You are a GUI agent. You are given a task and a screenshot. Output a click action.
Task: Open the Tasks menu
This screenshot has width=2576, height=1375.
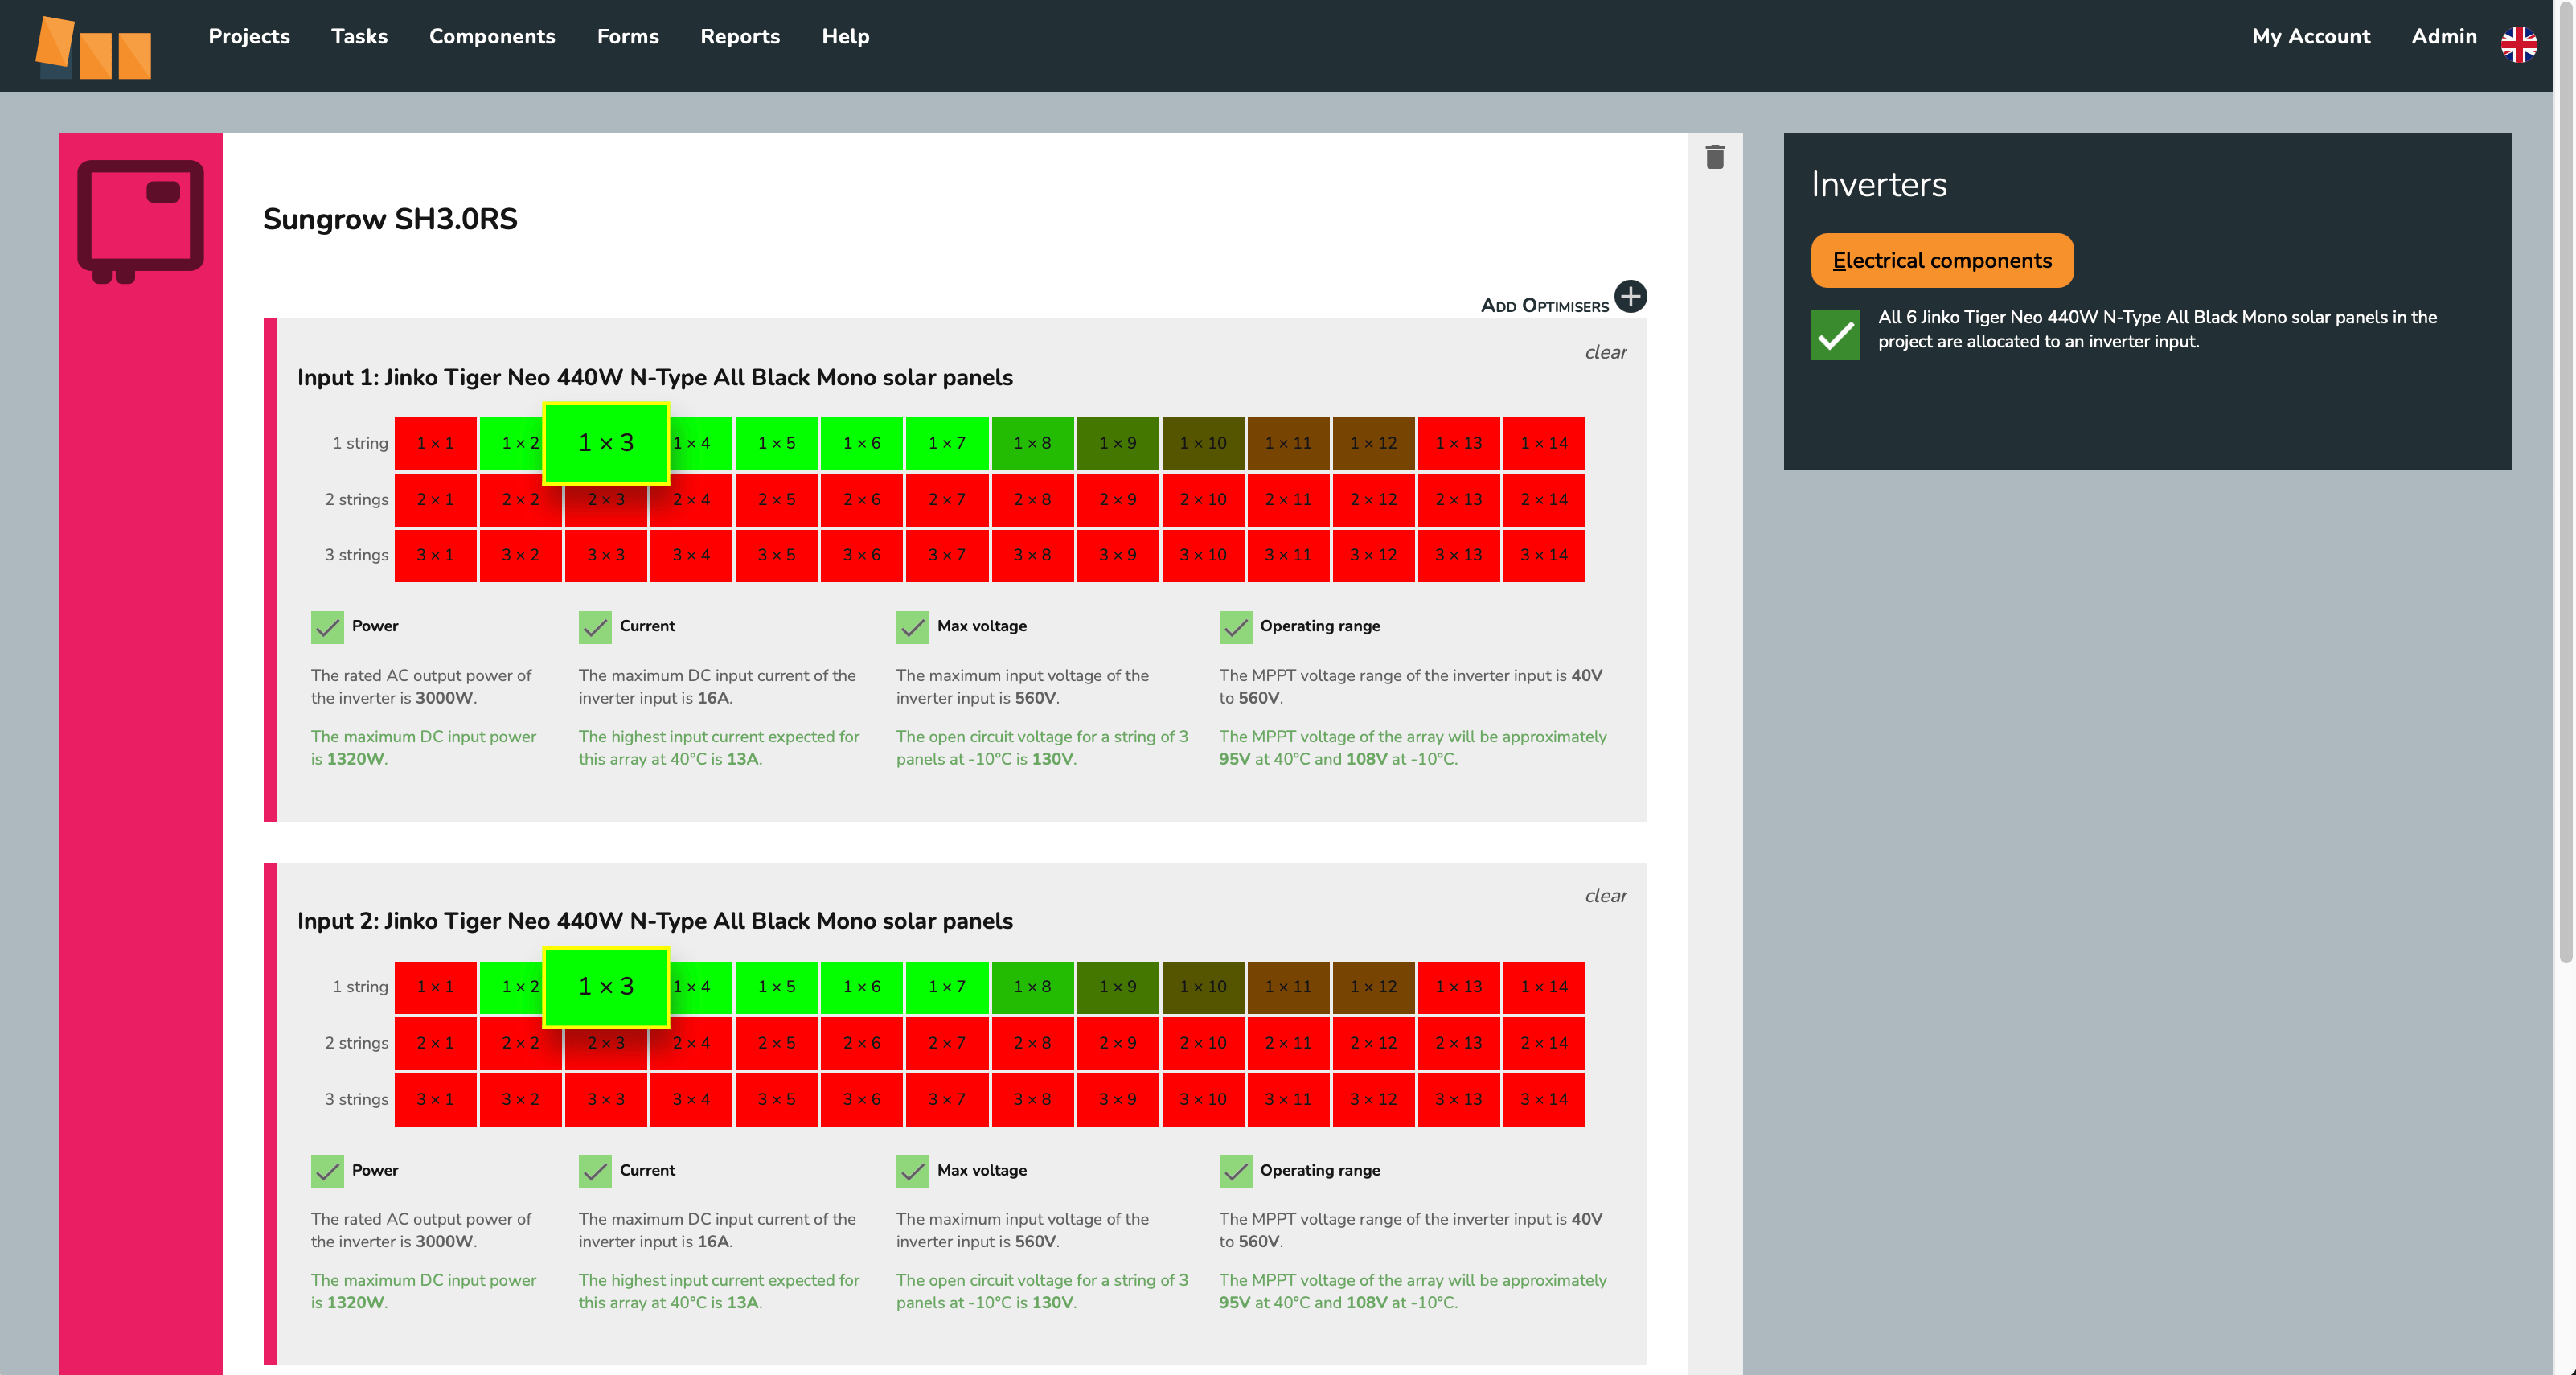point(359,36)
